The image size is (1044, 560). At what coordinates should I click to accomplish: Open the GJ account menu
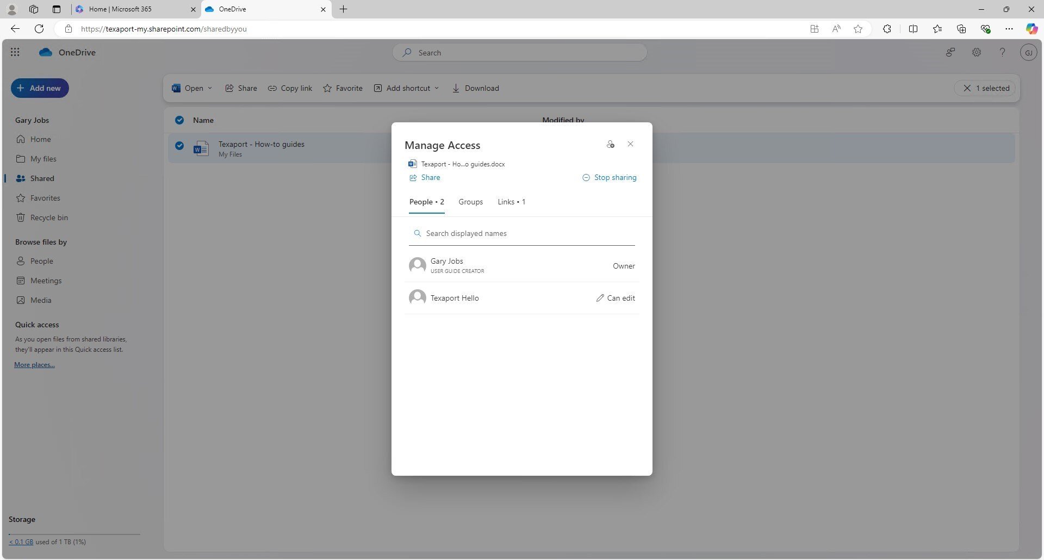coord(1029,52)
